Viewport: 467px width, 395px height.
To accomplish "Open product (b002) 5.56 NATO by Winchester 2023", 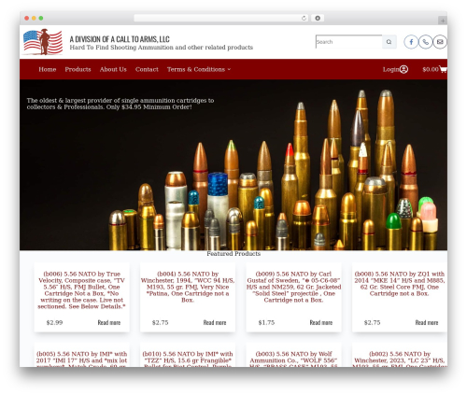I will 400,359.
